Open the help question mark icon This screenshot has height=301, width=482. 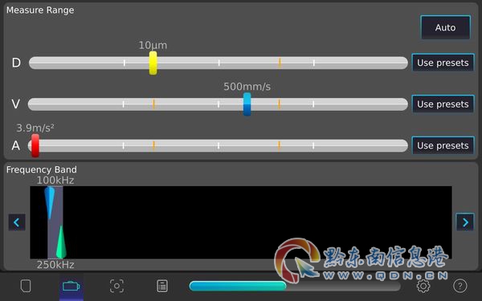pyautogui.click(x=460, y=286)
